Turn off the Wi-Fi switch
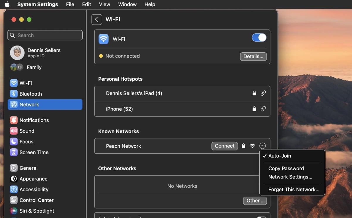This screenshot has height=218, width=352. click(x=259, y=37)
